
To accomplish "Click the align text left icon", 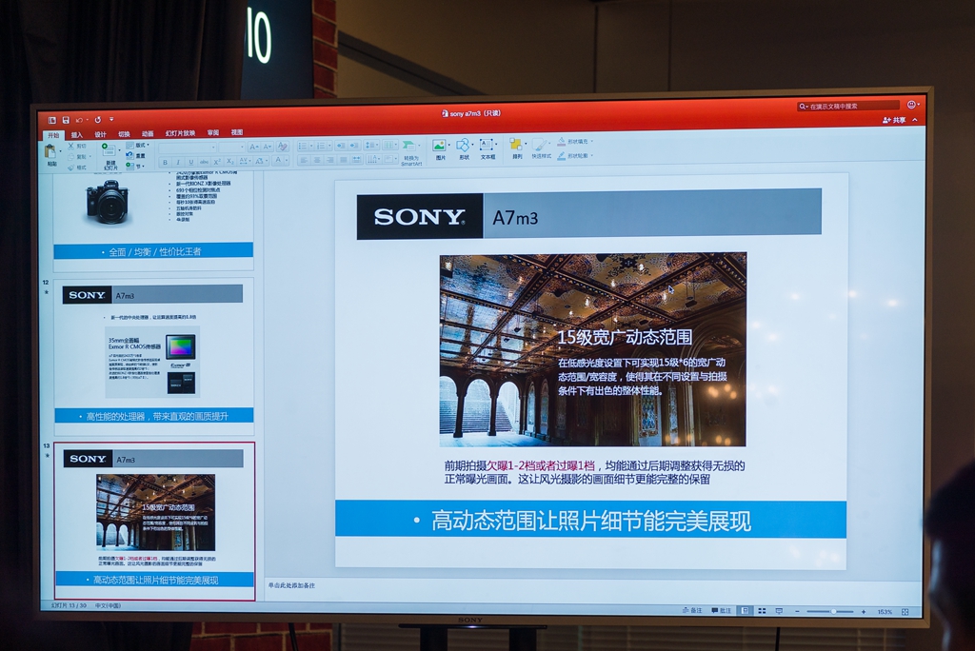I will 304,160.
